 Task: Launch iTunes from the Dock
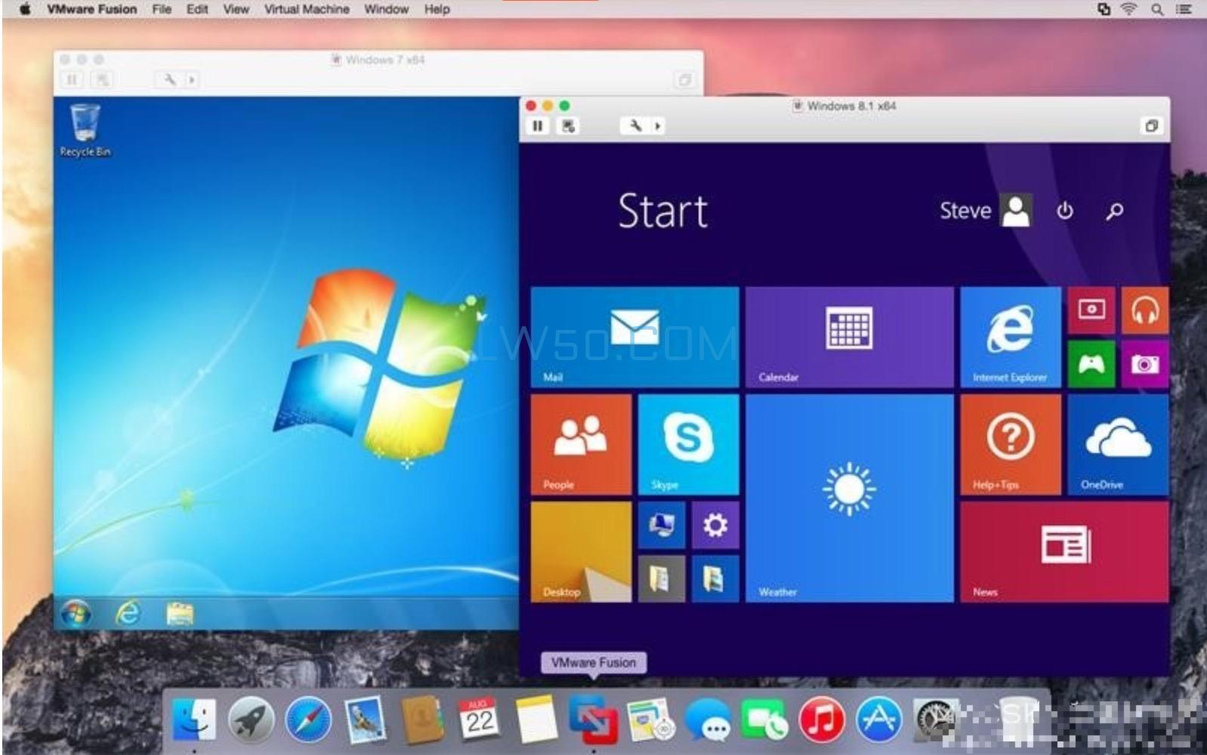point(822,720)
